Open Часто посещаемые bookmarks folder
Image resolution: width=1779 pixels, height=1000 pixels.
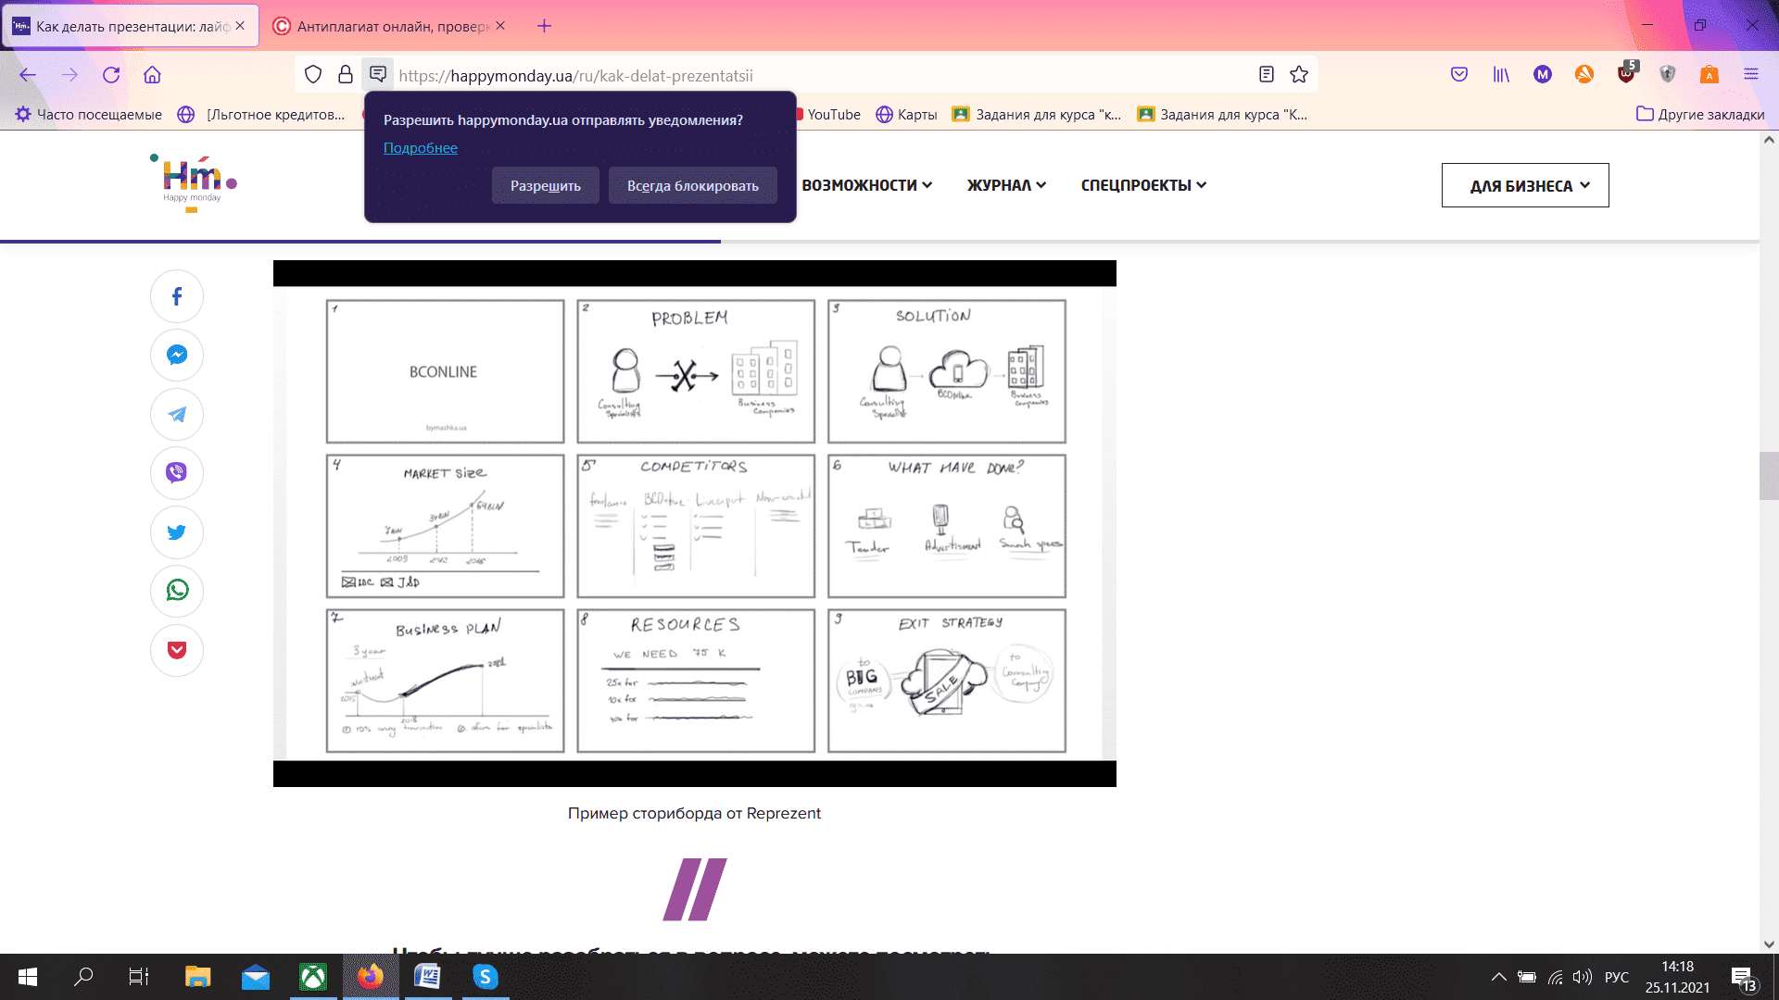pos(89,115)
